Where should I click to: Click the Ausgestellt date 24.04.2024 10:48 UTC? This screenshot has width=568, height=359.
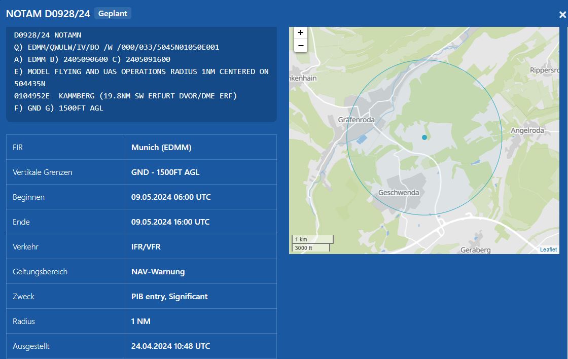click(170, 346)
